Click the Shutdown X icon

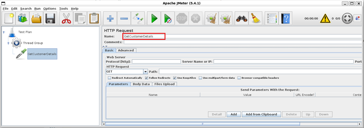(x=196, y=18)
